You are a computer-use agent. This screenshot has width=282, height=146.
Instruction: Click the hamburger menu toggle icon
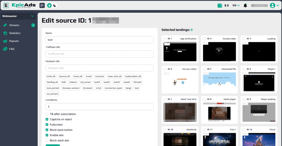pyautogui.click(x=42, y=5)
